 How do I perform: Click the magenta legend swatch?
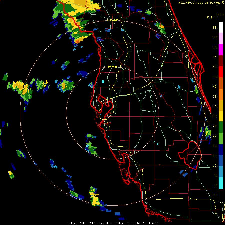click(221, 50)
